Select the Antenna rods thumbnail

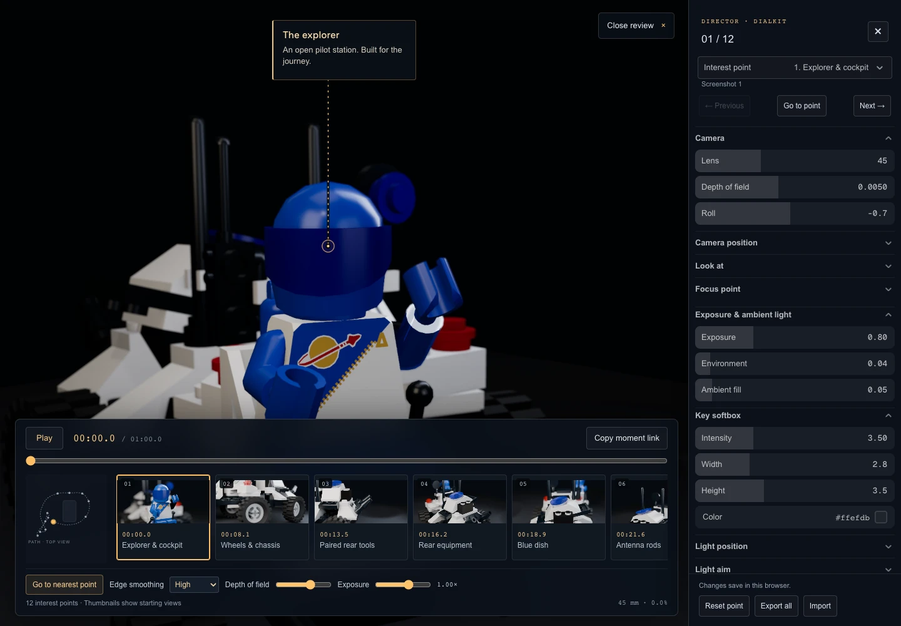tap(639, 518)
